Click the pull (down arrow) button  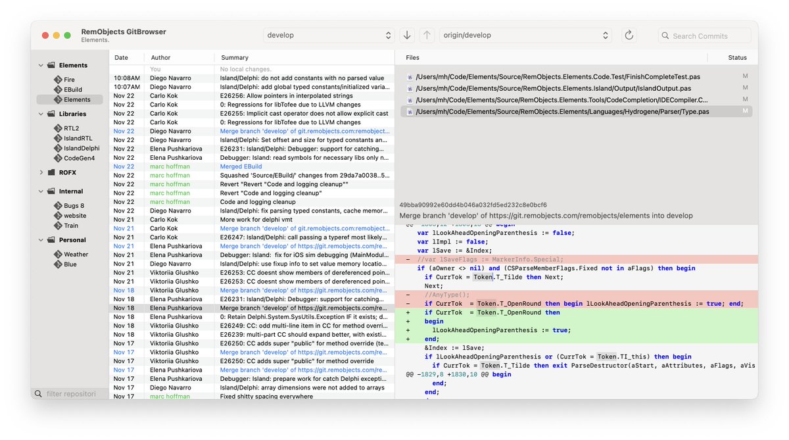(x=407, y=35)
